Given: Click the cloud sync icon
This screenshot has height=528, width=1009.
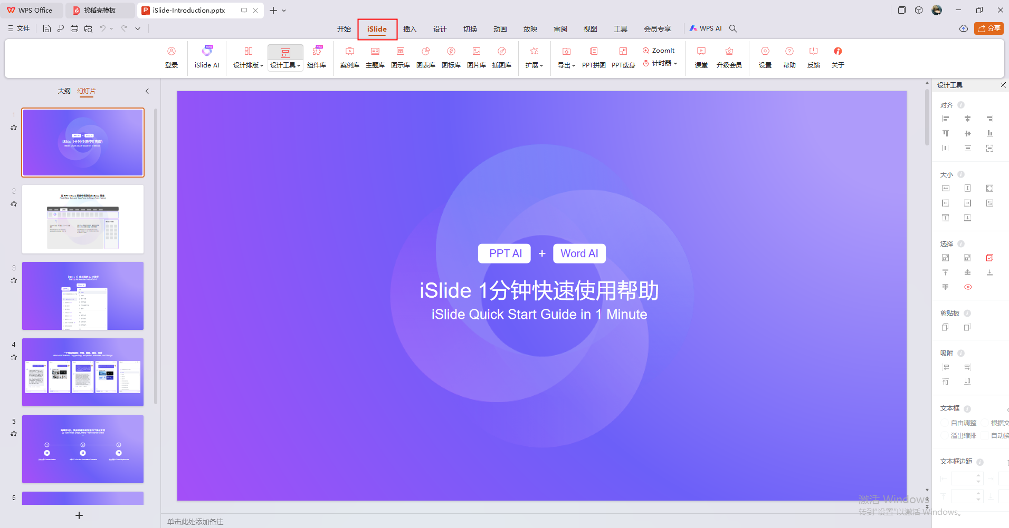Looking at the screenshot, I should tap(964, 28).
